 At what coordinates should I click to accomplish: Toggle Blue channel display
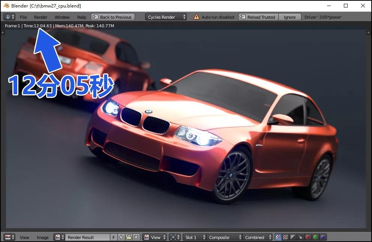click(x=323, y=237)
